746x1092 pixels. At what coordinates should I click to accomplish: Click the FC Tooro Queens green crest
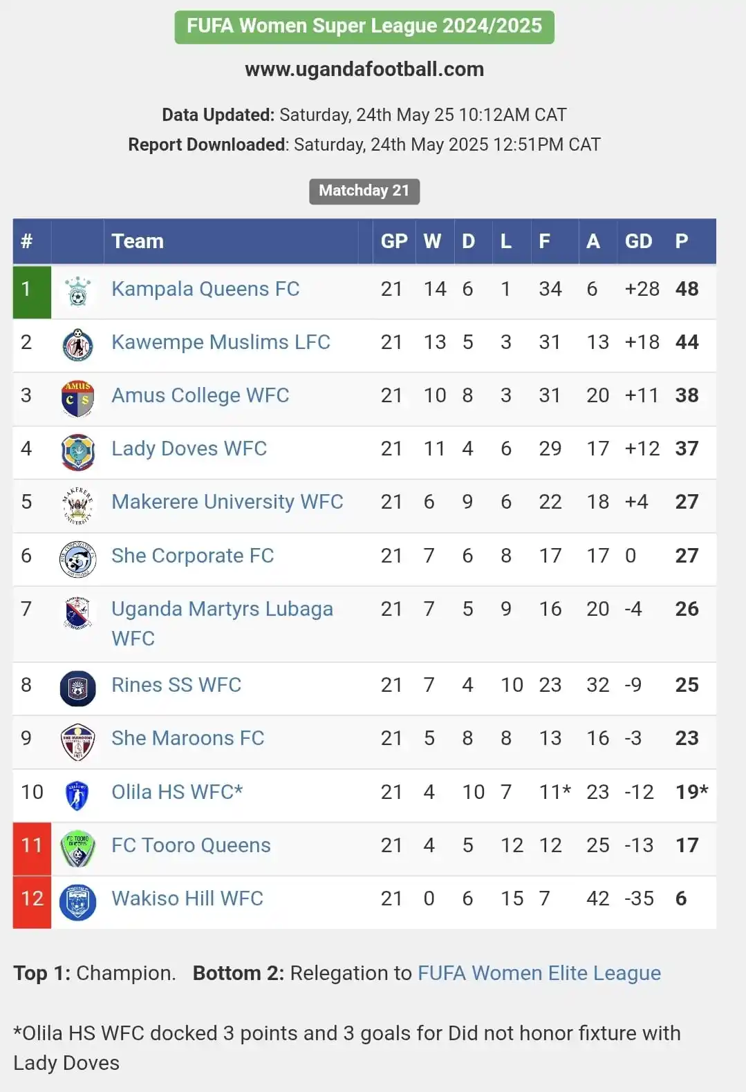tap(77, 848)
